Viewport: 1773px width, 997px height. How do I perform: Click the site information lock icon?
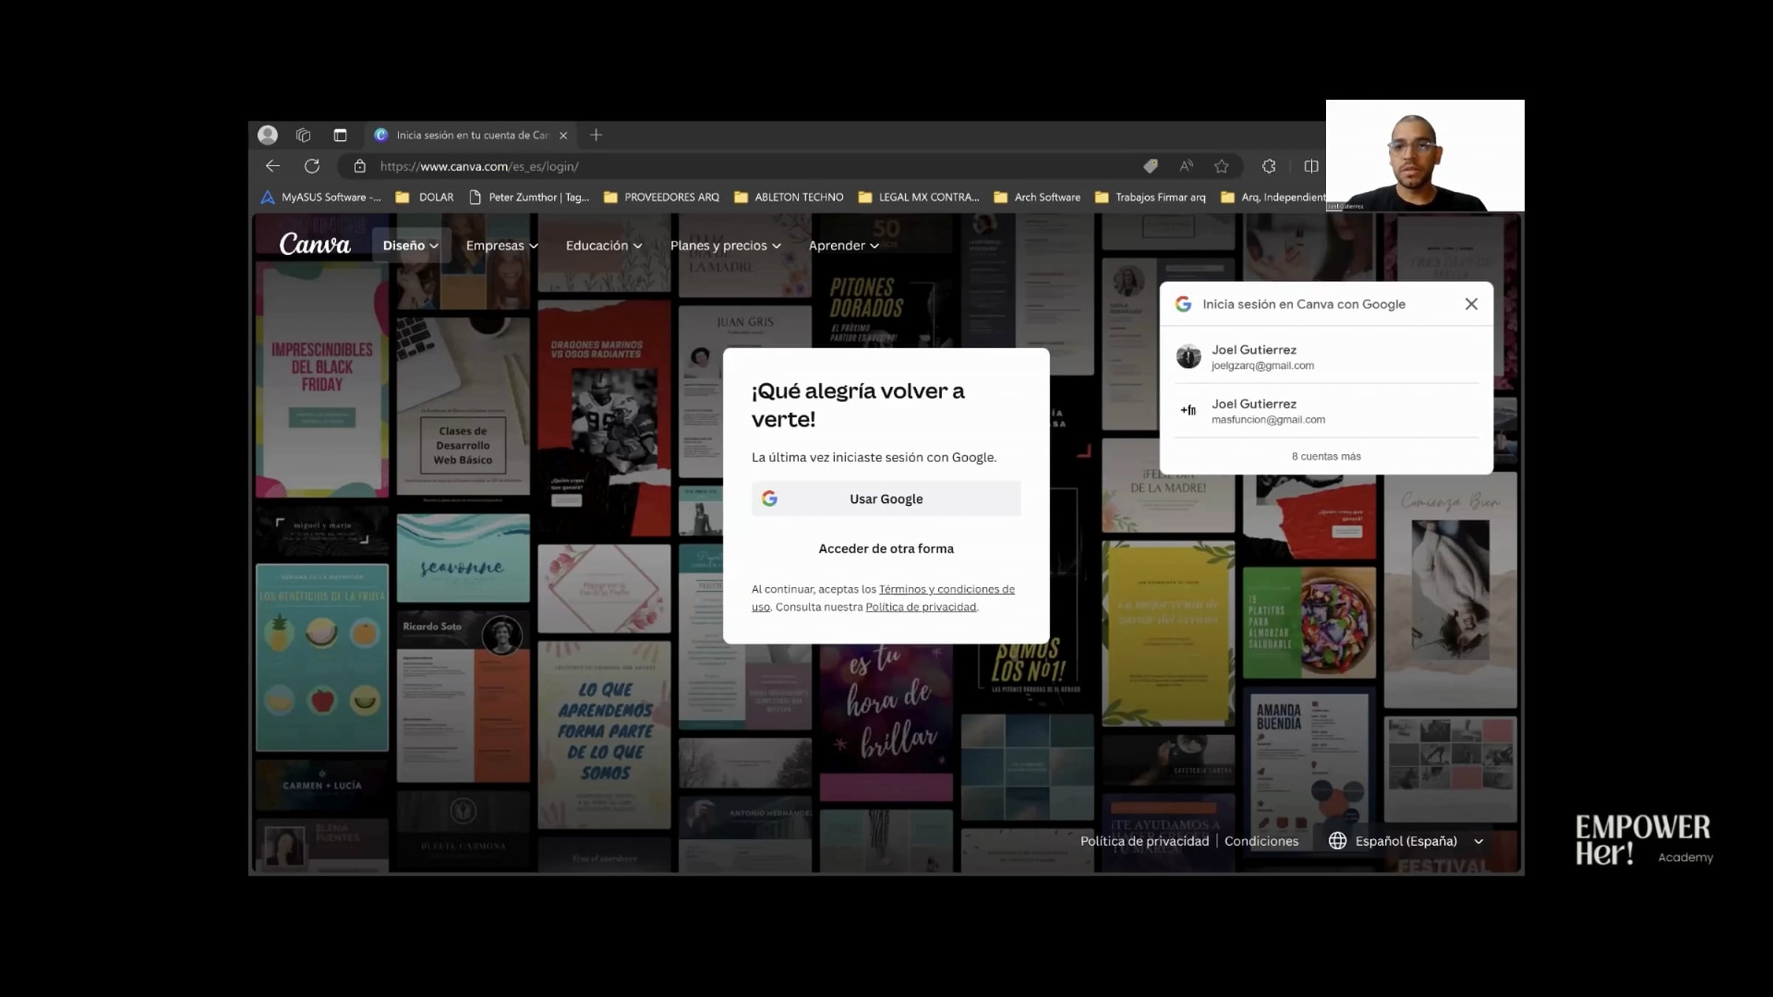click(359, 167)
